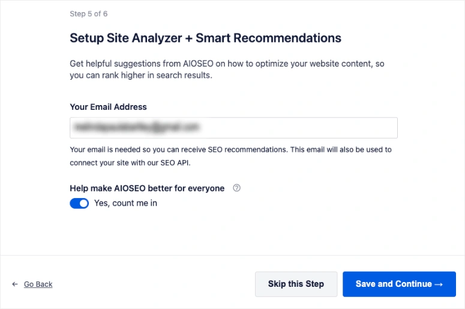
Task: Click the "Your Email Address" label
Action: (108, 107)
